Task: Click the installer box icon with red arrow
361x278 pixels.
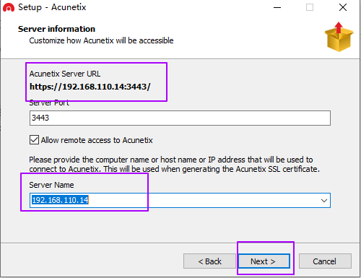Action: coord(339,37)
